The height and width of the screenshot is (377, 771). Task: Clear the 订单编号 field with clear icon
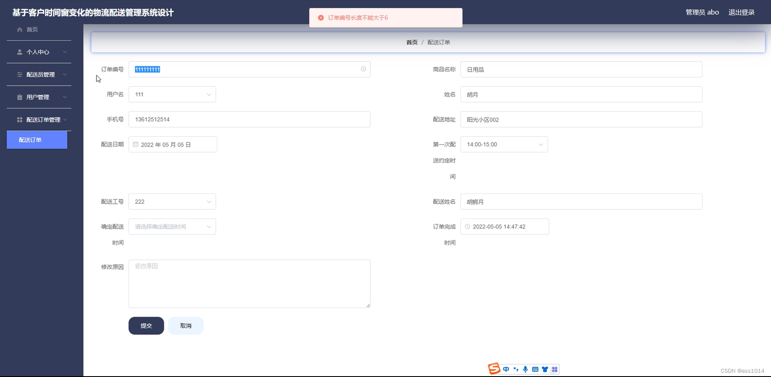(x=364, y=69)
